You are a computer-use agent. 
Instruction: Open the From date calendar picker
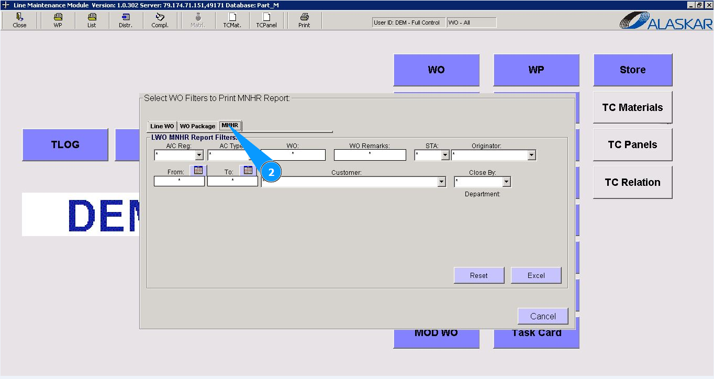pos(198,171)
